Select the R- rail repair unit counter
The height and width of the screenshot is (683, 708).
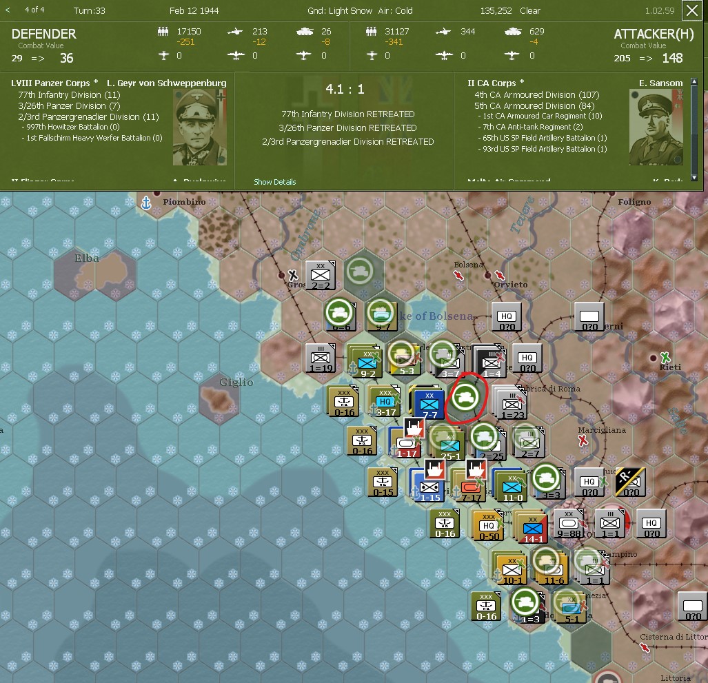[630, 482]
